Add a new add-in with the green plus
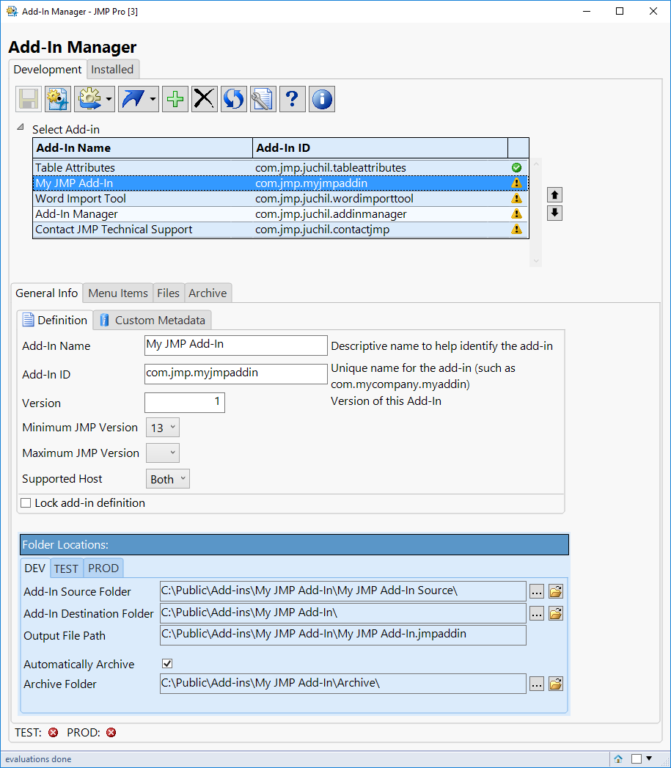 coord(175,99)
